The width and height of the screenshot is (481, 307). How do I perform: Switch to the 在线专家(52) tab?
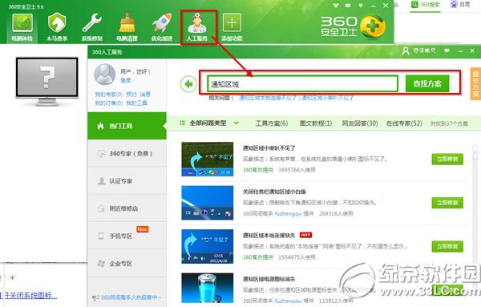click(x=404, y=123)
